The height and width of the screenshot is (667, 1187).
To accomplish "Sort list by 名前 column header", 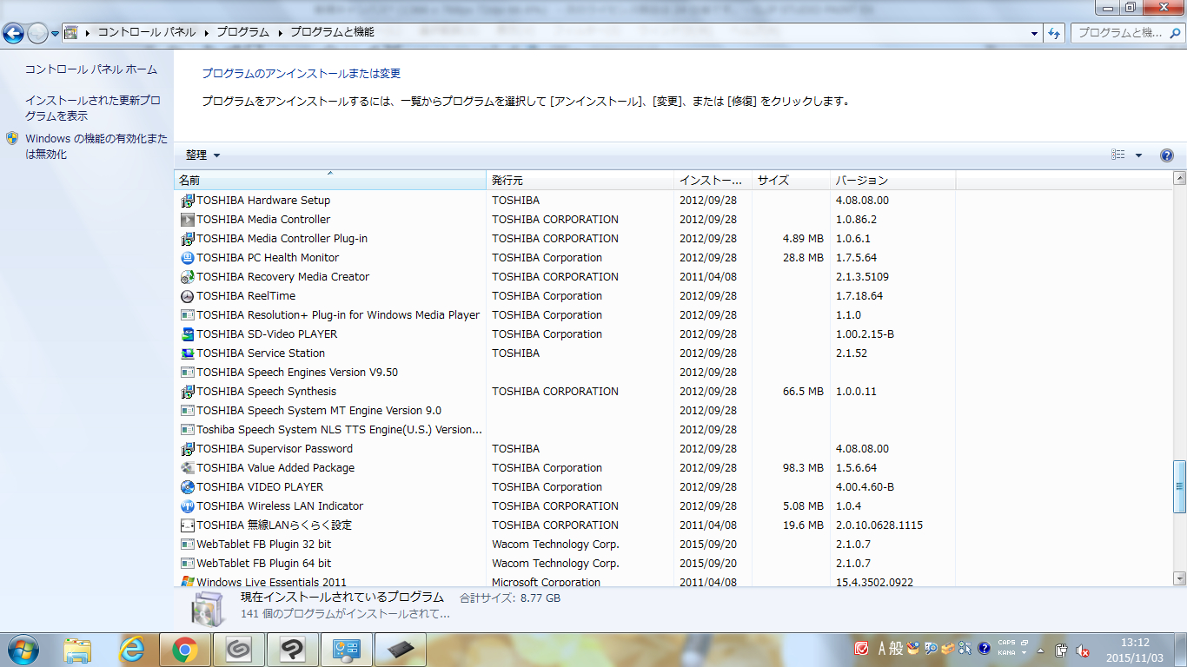I will [330, 181].
